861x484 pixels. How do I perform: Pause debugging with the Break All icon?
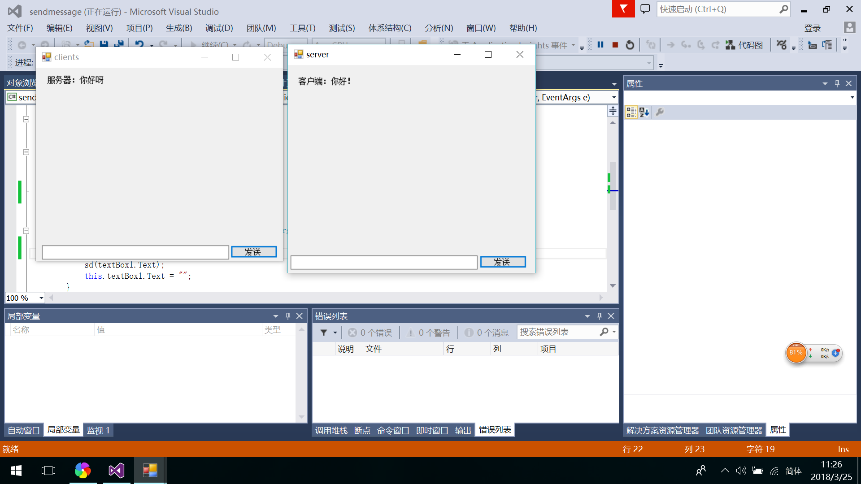pyautogui.click(x=600, y=45)
